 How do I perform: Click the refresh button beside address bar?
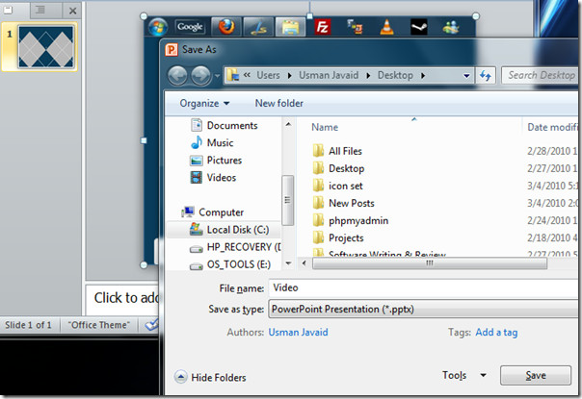tap(485, 76)
